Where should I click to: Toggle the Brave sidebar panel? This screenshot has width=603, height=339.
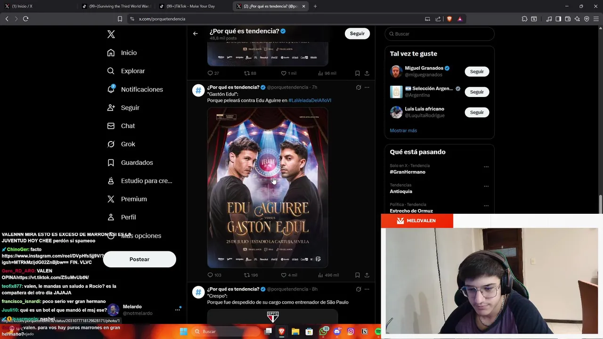[558, 19]
